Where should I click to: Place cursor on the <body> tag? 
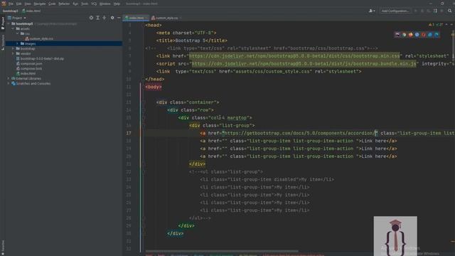tap(154, 87)
